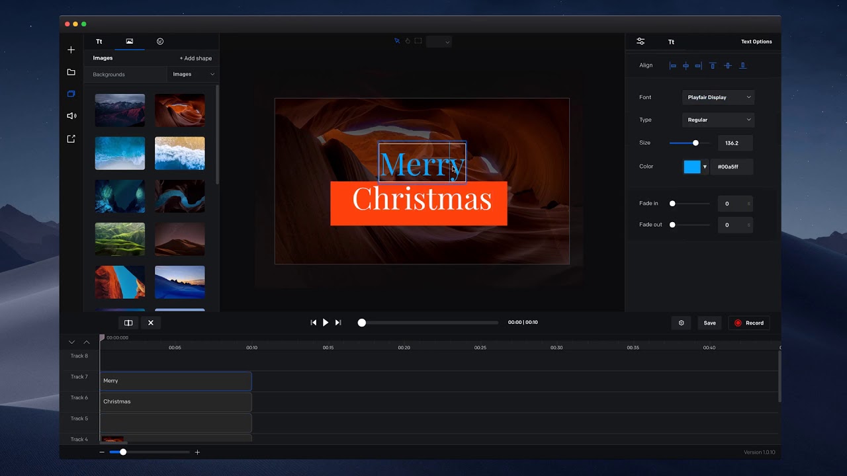Switch to the images tab in left panel
The width and height of the screenshot is (847, 476).
click(x=130, y=42)
